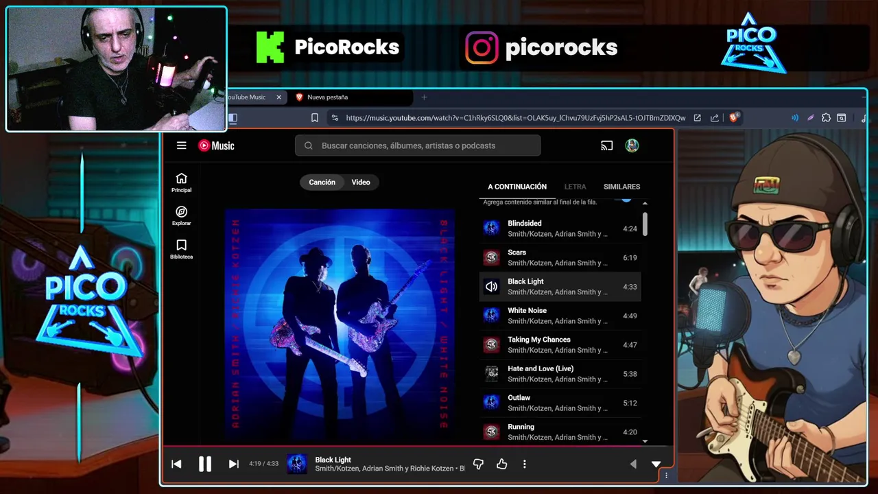The height and width of the screenshot is (494, 878).
Task: Click the cast to device icon
Action: (606, 145)
